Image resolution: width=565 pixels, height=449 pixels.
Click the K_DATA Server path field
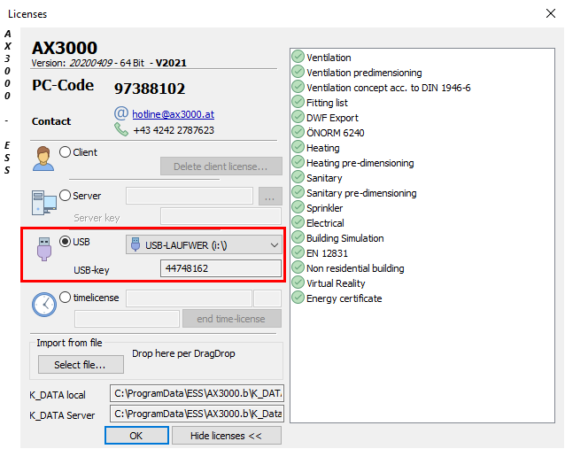coord(197,414)
